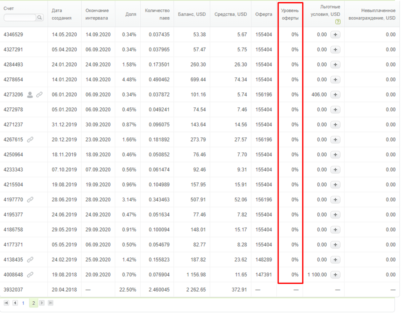The width and height of the screenshot is (402, 316).
Task: Click the plus button in row 4197770
Action: pyautogui.click(x=335, y=200)
